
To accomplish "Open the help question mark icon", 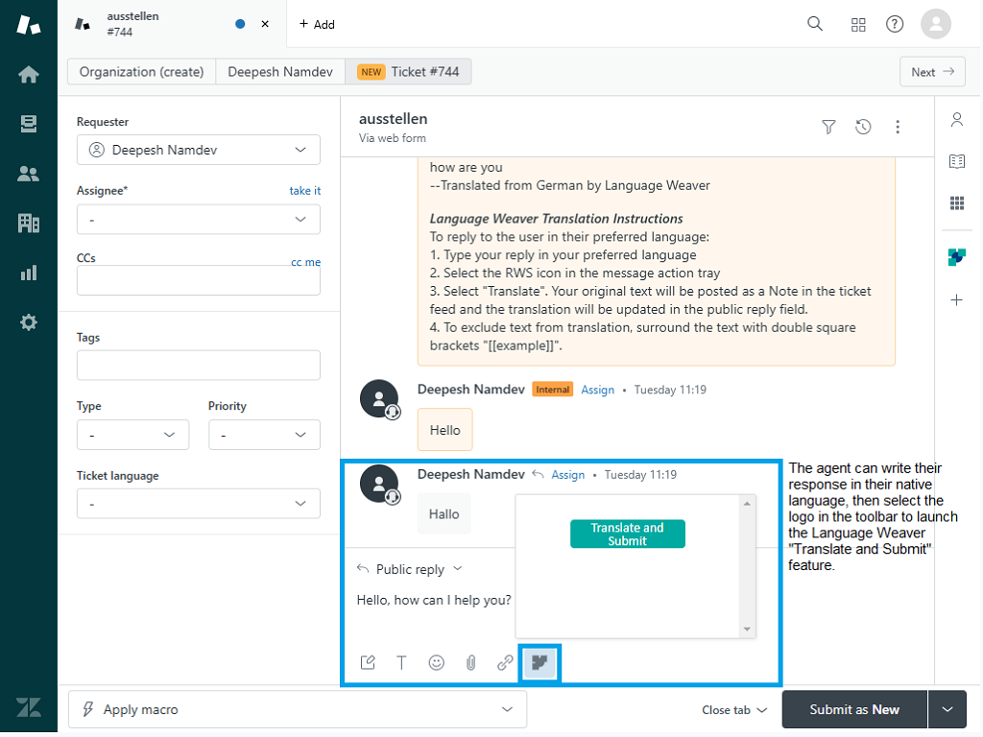I will [894, 24].
